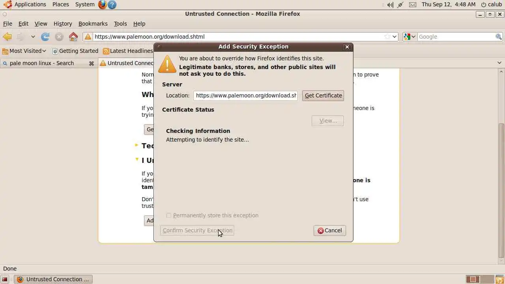Click the Ubuntu logo beside Applications
The height and width of the screenshot is (284, 505).
click(x=7, y=4)
